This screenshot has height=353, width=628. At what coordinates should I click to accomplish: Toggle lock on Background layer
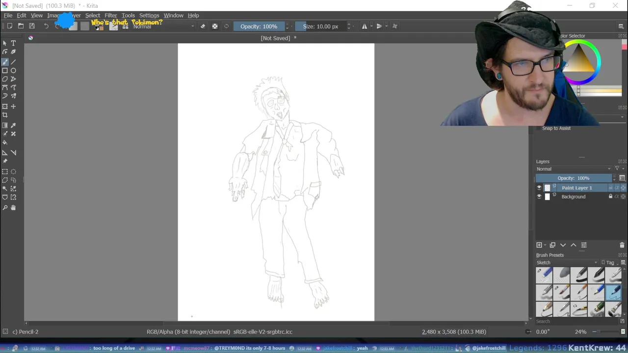click(x=610, y=197)
